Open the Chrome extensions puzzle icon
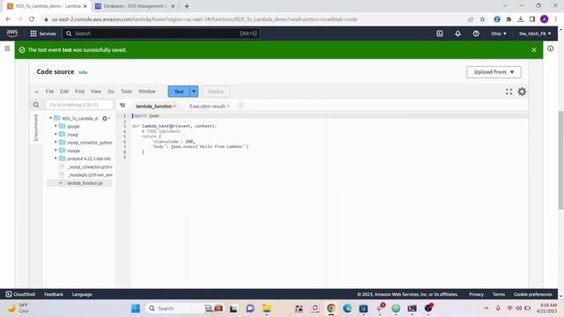Screen dimensions: 564x317 pyautogui.click(x=508, y=19)
